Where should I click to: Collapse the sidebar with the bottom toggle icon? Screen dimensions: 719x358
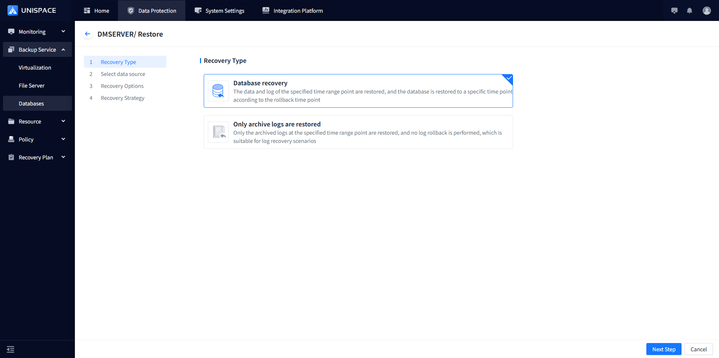(x=10, y=349)
